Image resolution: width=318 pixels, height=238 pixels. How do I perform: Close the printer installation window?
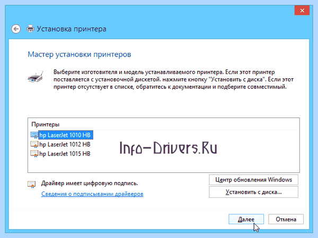pos(302,11)
